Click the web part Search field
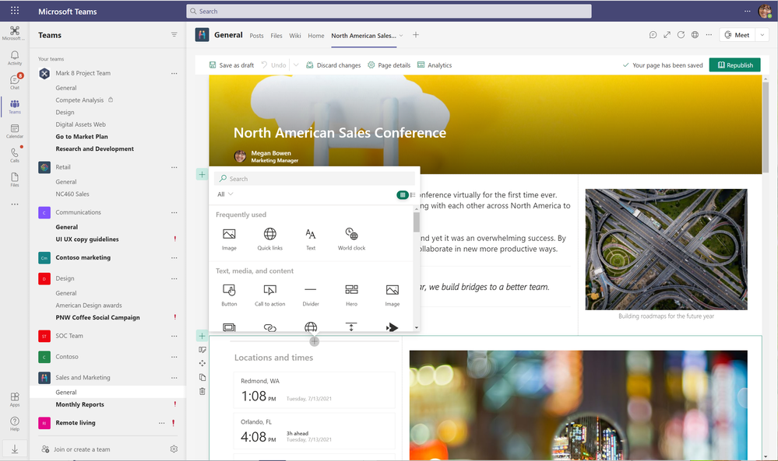The image size is (778, 461). coord(315,178)
